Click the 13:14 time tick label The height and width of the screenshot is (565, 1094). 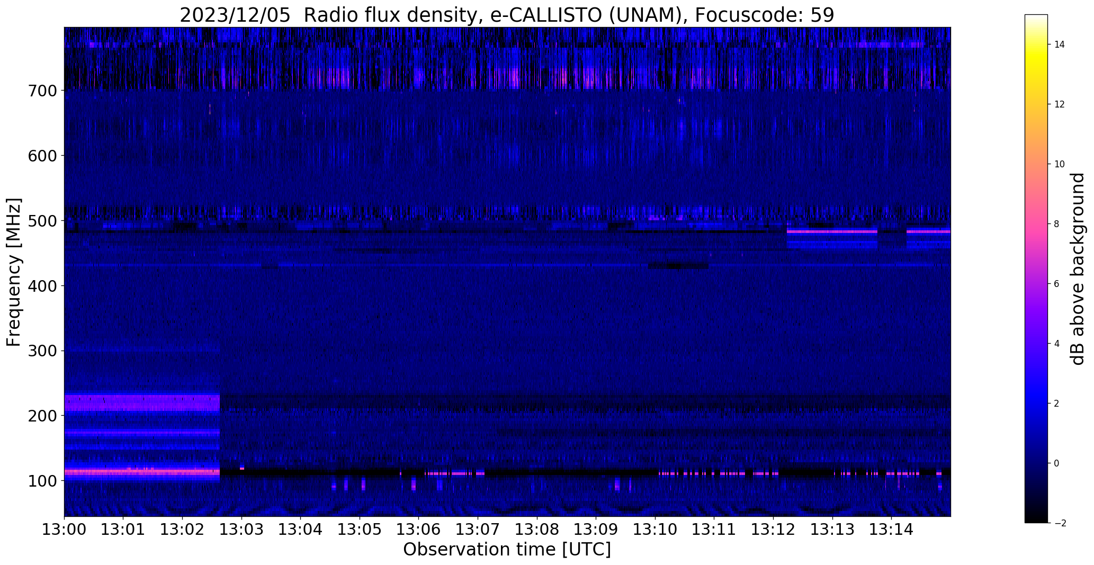(x=891, y=530)
